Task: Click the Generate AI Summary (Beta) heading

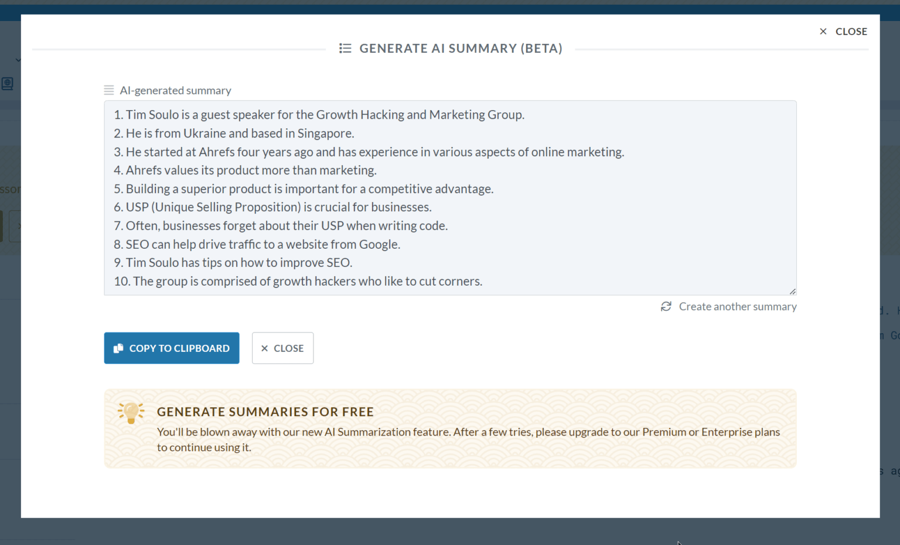Action: coord(461,49)
